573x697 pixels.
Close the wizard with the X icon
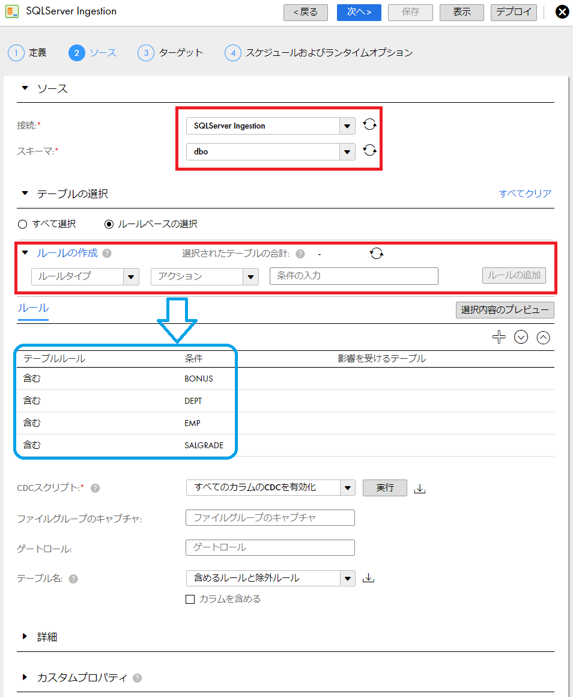pyautogui.click(x=562, y=12)
